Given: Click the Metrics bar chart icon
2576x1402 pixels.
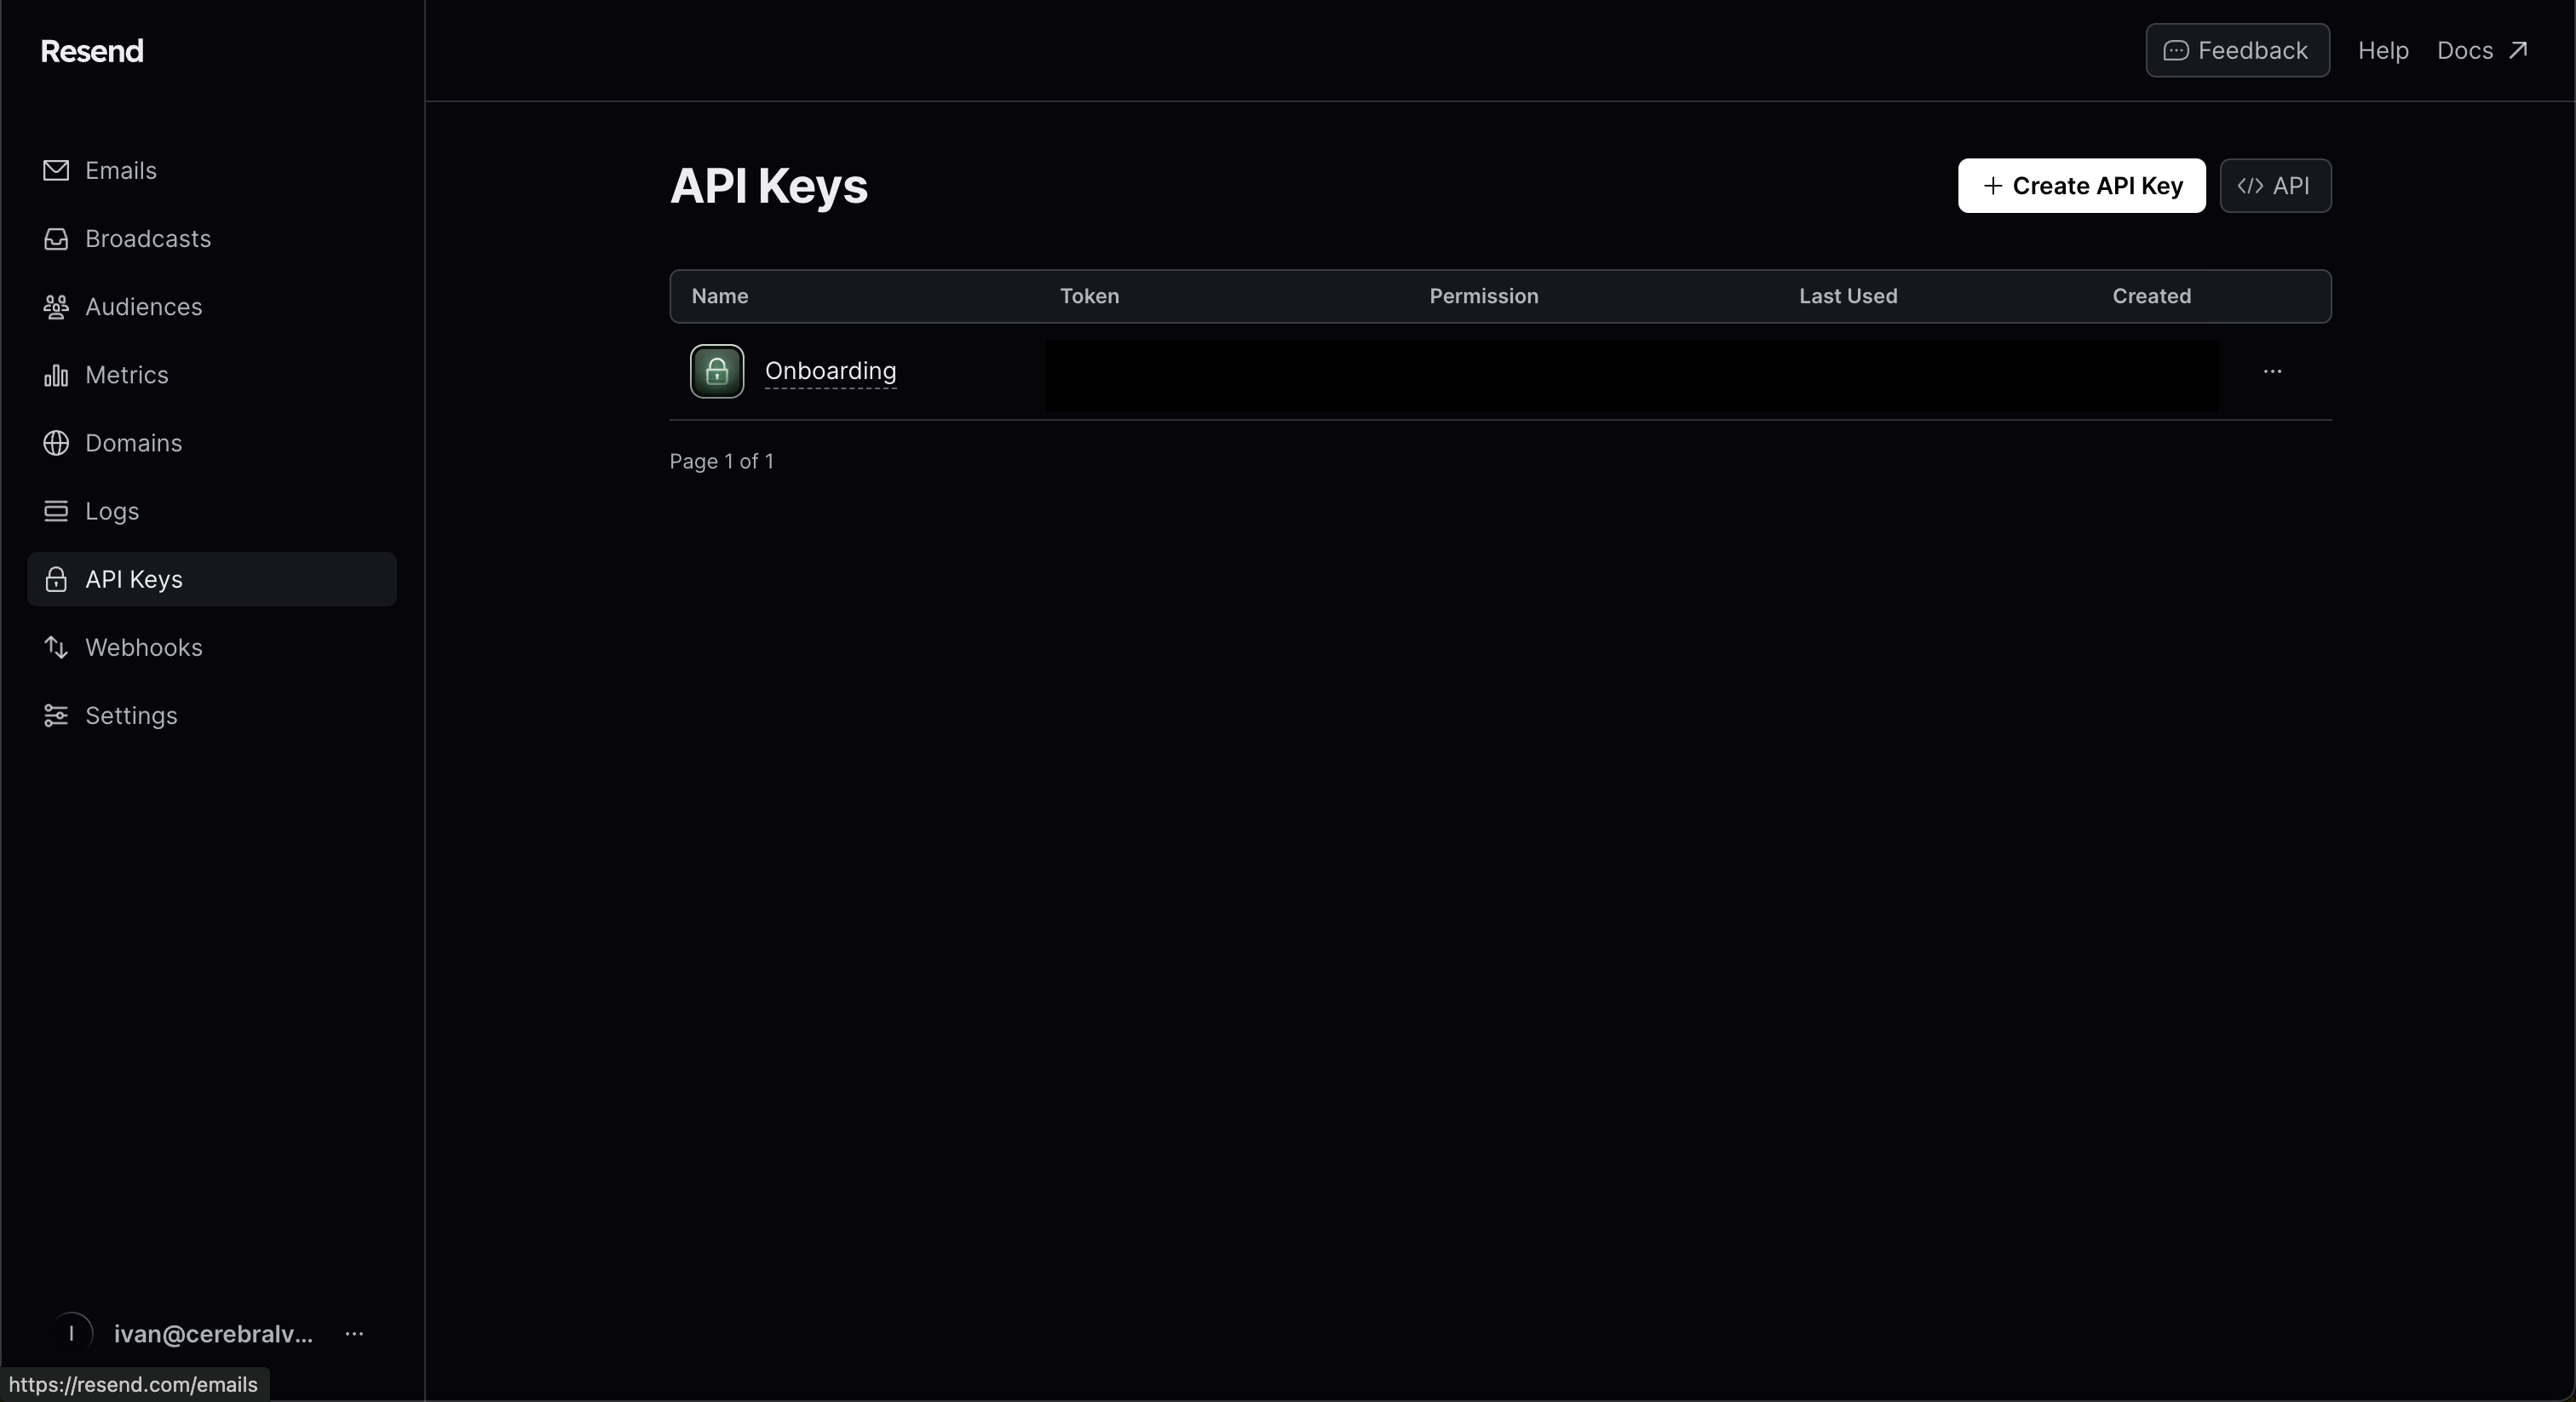Looking at the screenshot, I should click(x=56, y=375).
